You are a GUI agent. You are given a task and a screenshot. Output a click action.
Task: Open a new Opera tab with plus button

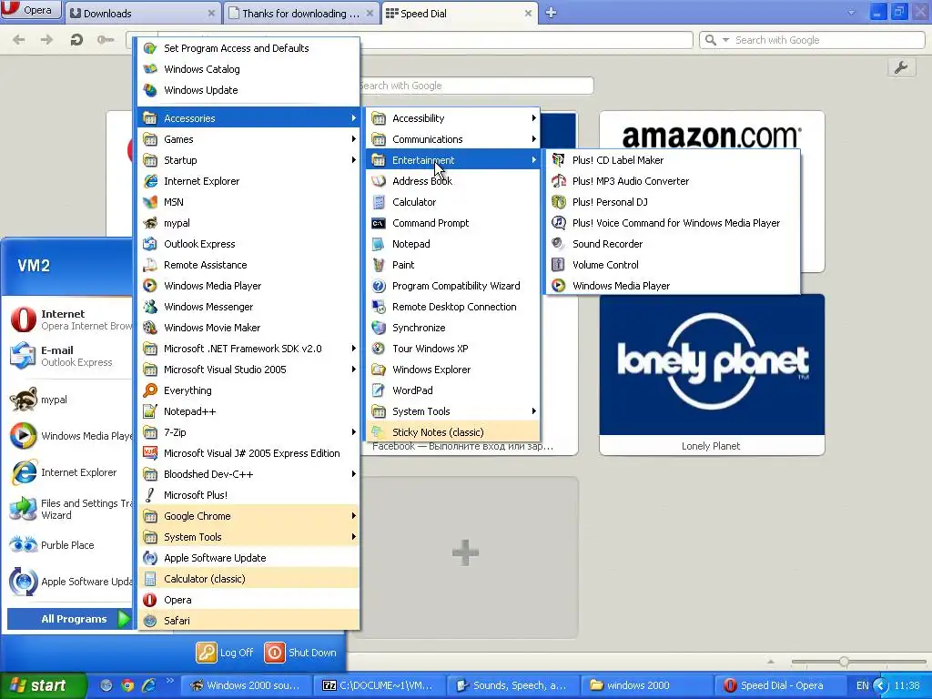pos(551,13)
